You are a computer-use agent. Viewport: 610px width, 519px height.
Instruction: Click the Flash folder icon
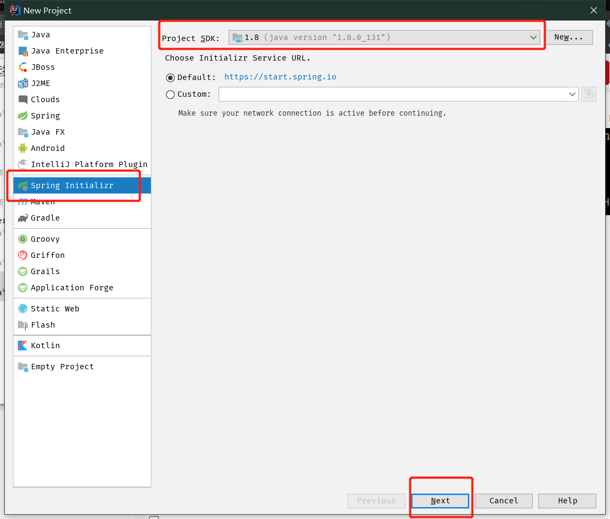point(23,325)
